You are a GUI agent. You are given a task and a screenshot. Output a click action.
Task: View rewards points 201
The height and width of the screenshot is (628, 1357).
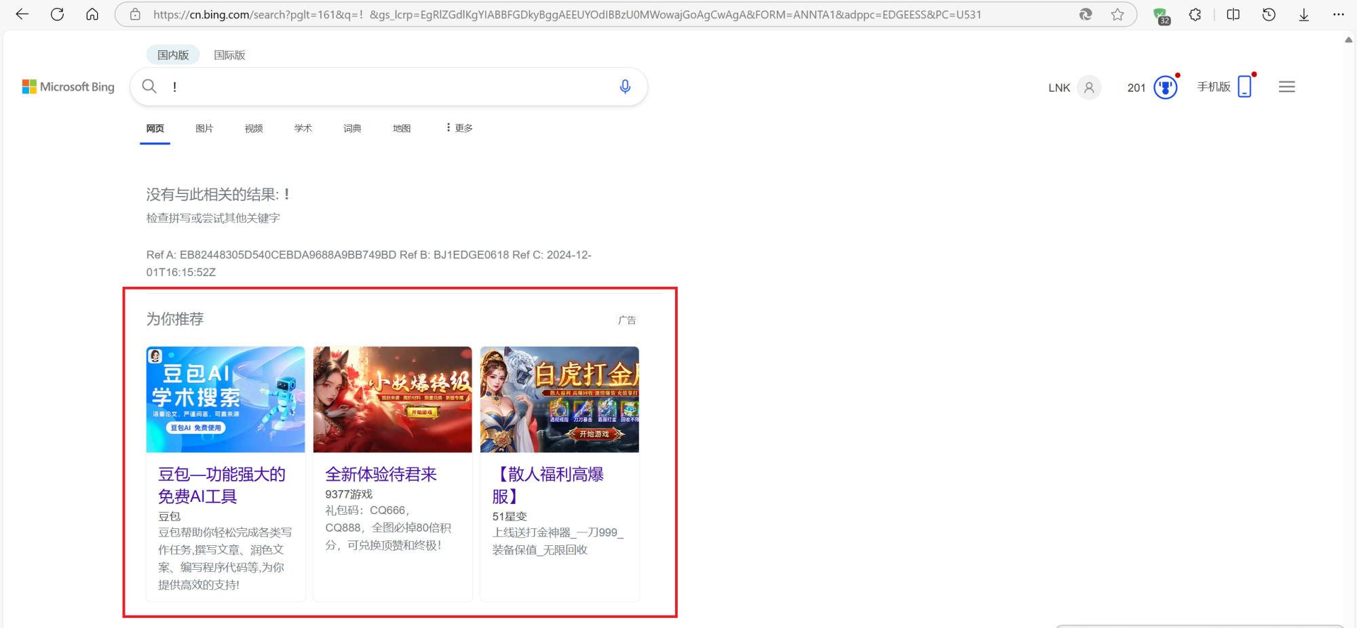coord(1136,87)
